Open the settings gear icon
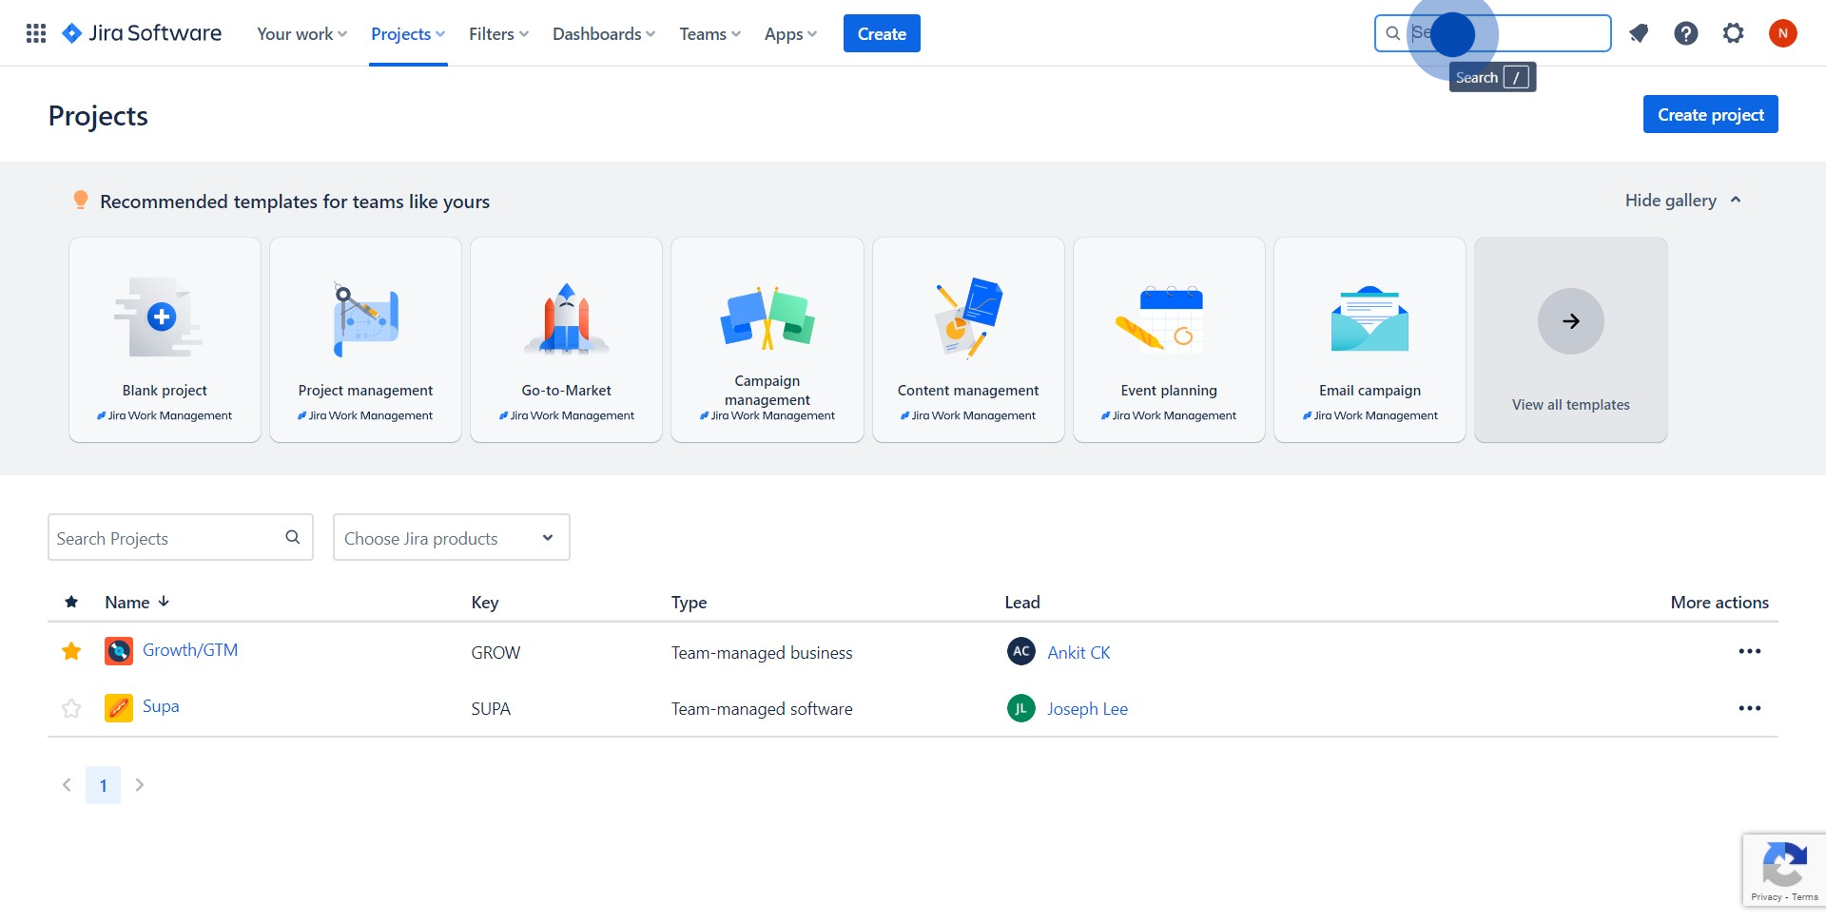1826x922 pixels. (1734, 33)
